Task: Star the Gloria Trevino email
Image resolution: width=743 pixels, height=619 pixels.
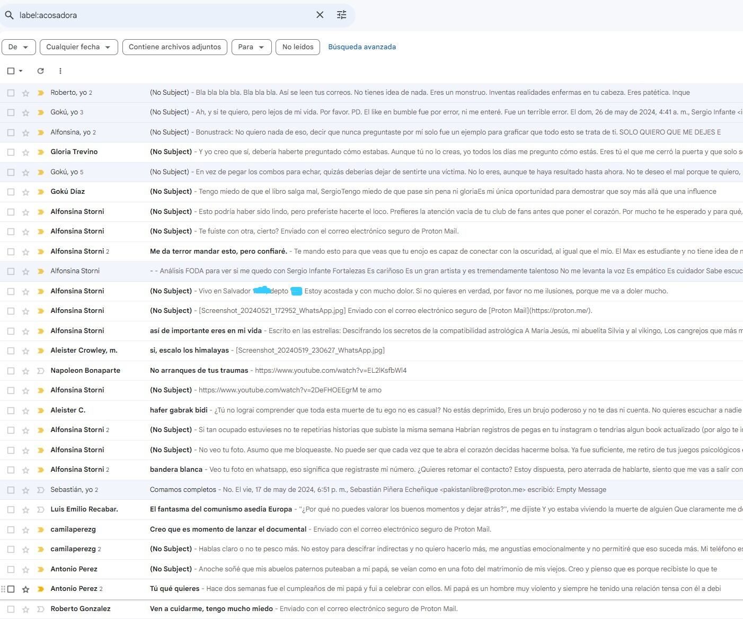Action: coord(25,152)
